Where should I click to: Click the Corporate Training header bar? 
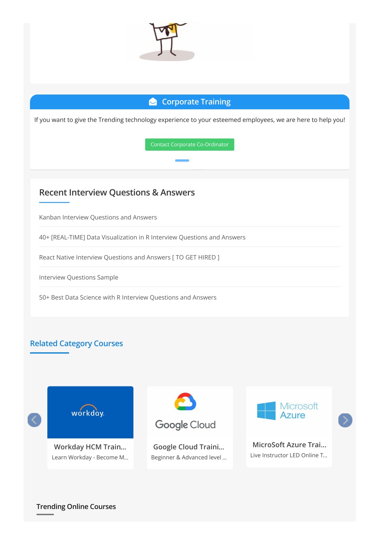(x=189, y=102)
